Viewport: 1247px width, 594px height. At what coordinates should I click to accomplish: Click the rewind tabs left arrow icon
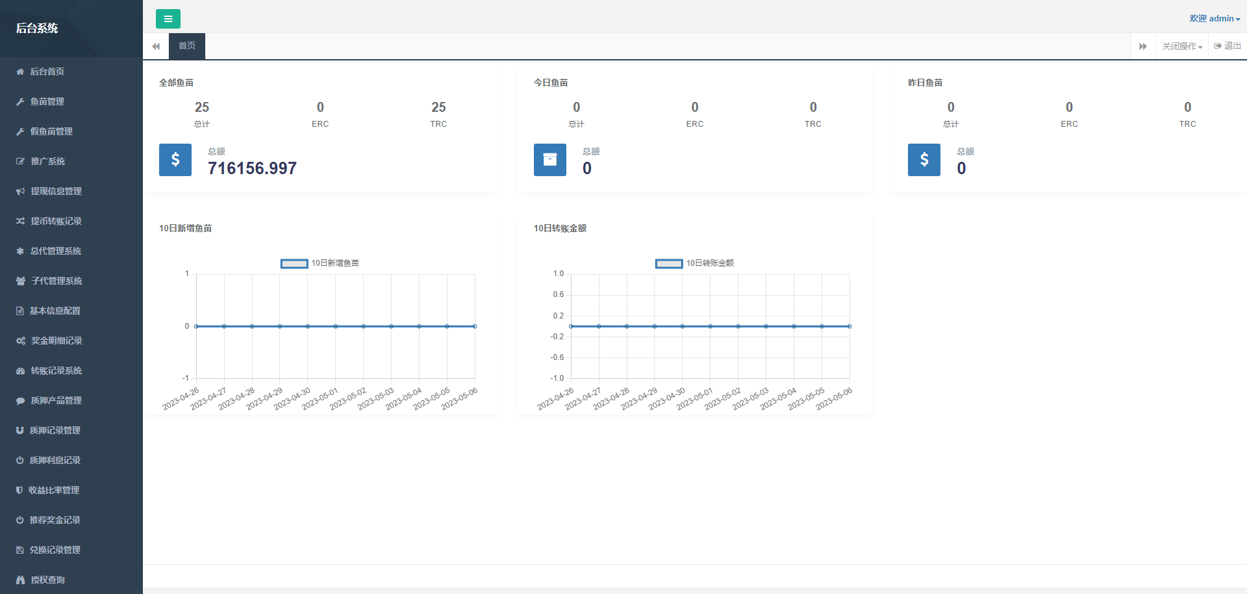pyautogui.click(x=156, y=46)
